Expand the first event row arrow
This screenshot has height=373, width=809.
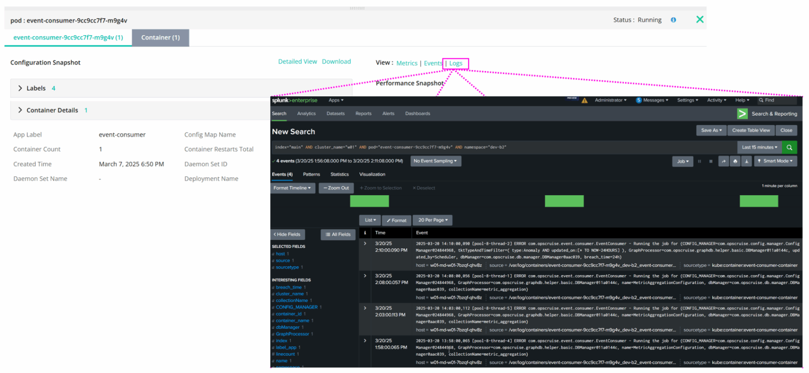[365, 244]
